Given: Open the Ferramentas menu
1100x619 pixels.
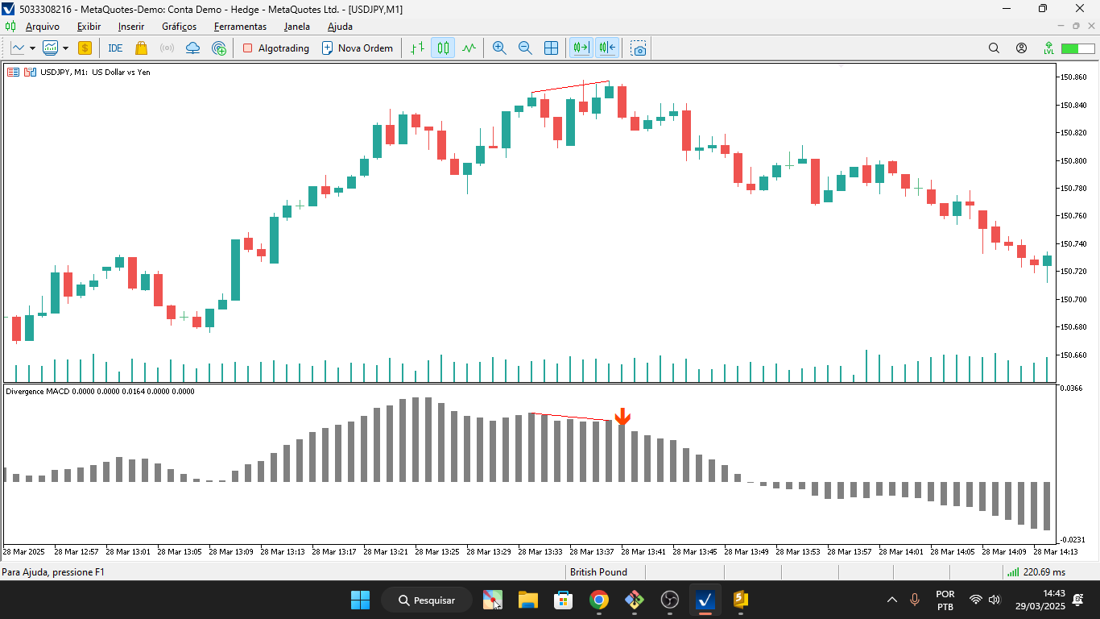Looking at the screenshot, I should pyautogui.click(x=240, y=26).
